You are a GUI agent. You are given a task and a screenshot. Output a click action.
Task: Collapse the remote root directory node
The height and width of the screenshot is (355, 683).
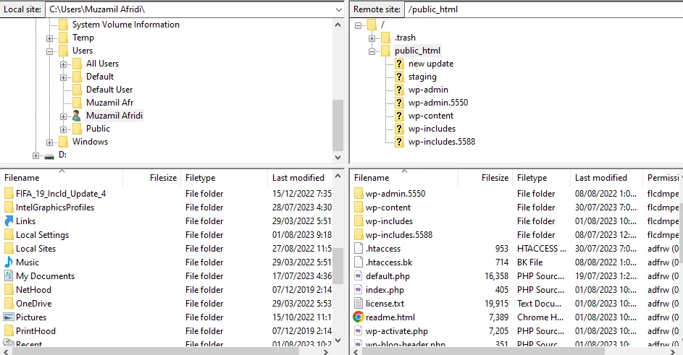pos(358,25)
